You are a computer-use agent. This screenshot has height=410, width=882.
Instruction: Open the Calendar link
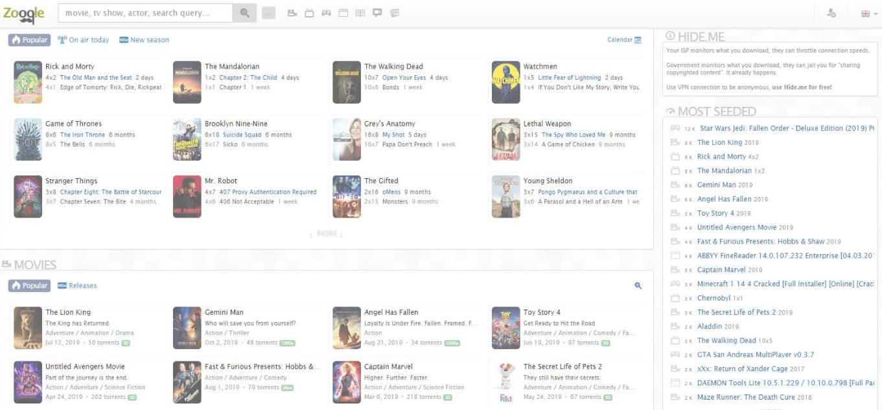coord(624,40)
